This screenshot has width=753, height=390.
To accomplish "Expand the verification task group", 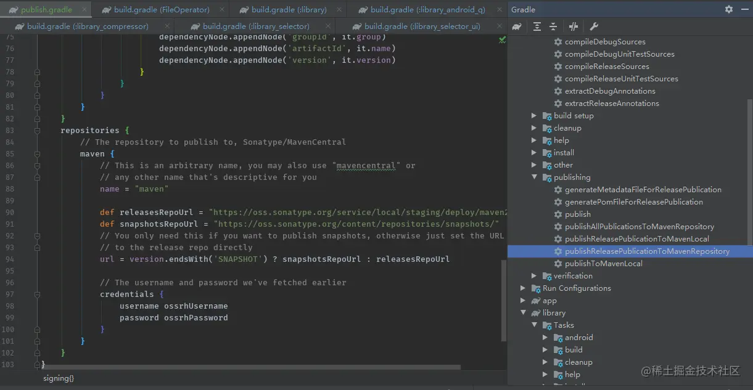I will tap(534, 276).
